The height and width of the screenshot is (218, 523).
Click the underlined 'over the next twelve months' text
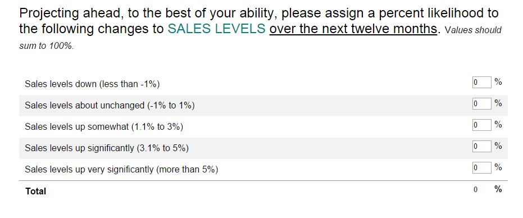[x=353, y=29]
